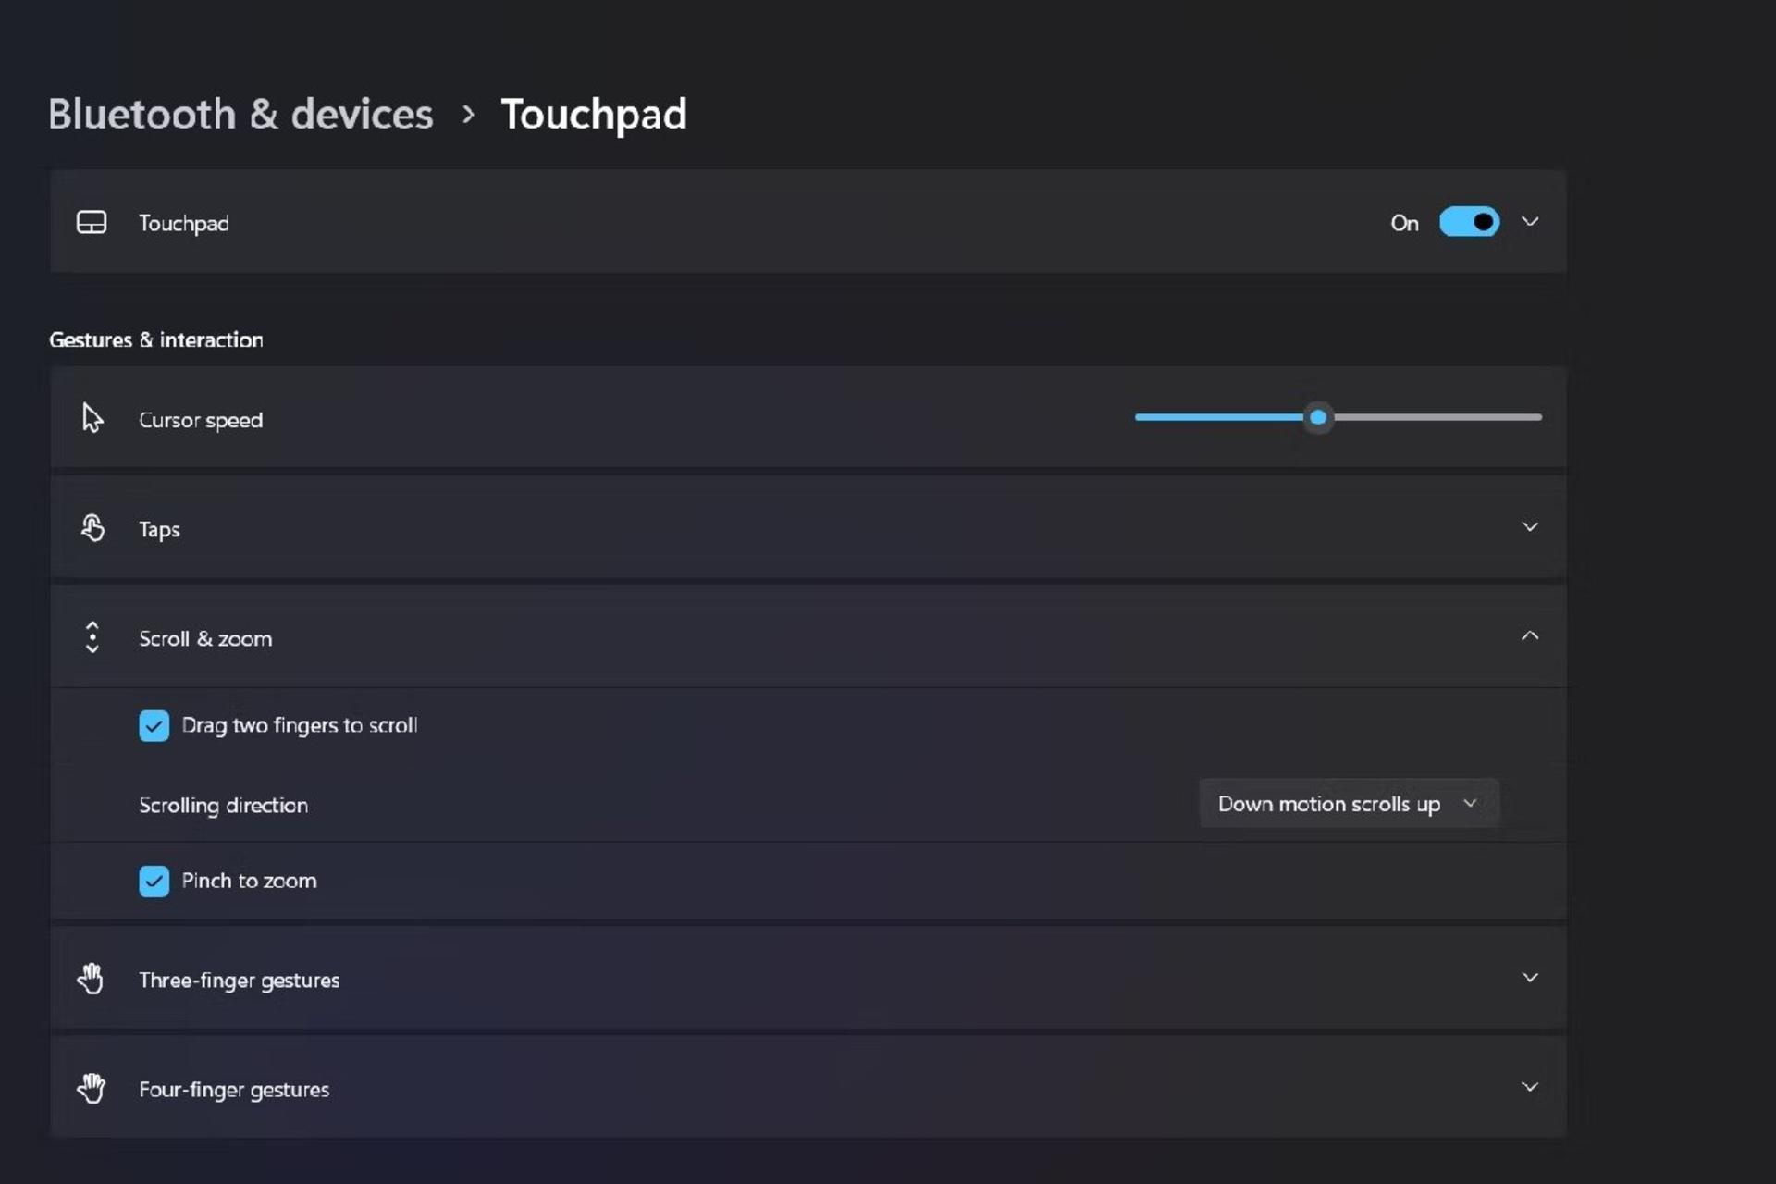Click the breadcrumb chevron separator before Touchpad

[x=468, y=115]
